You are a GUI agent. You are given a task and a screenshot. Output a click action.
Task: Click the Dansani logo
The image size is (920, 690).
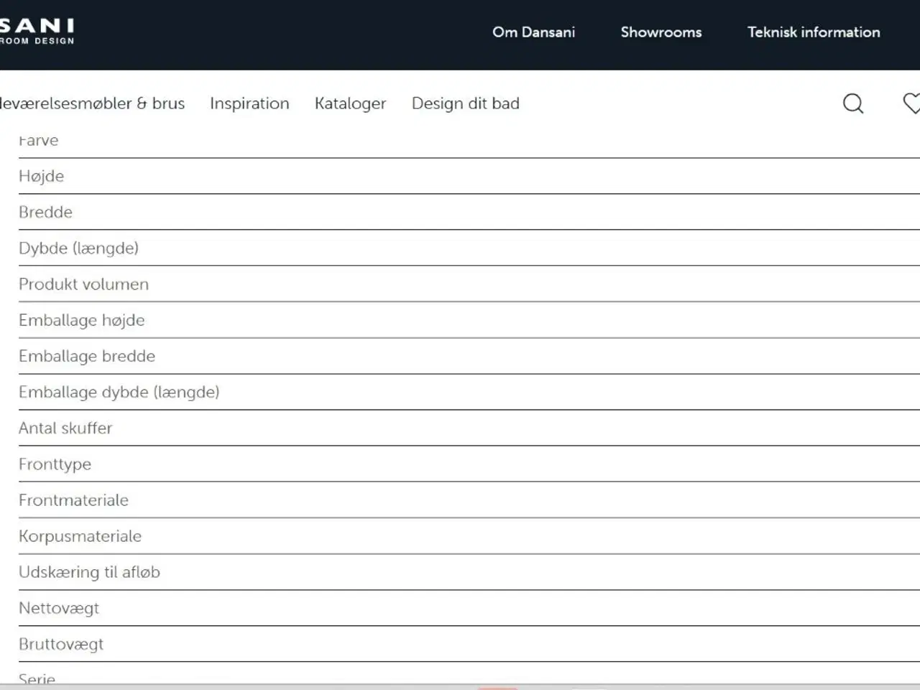[37, 31]
